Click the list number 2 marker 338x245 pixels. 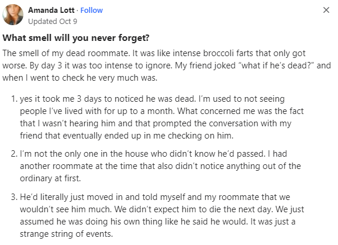point(14,154)
